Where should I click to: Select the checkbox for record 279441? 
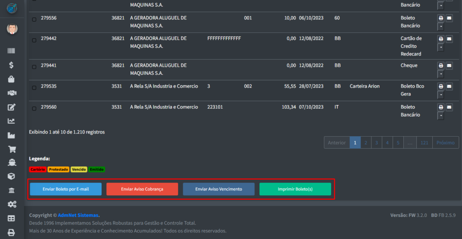(34, 67)
